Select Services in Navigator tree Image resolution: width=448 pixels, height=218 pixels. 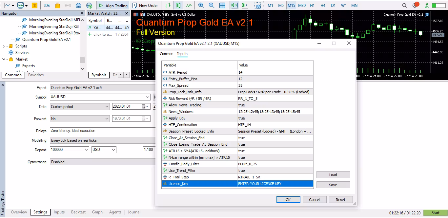click(22, 53)
